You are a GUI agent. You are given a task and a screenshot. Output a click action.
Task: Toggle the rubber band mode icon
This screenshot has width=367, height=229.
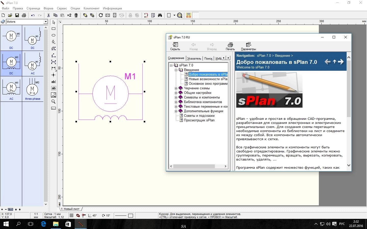click(x=78, y=216)
